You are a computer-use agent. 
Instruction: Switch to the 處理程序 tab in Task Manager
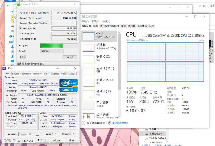pos(86,26)
